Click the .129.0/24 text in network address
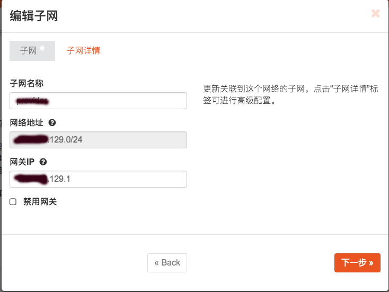Screen dimensions: 389x292 [65, 140]
